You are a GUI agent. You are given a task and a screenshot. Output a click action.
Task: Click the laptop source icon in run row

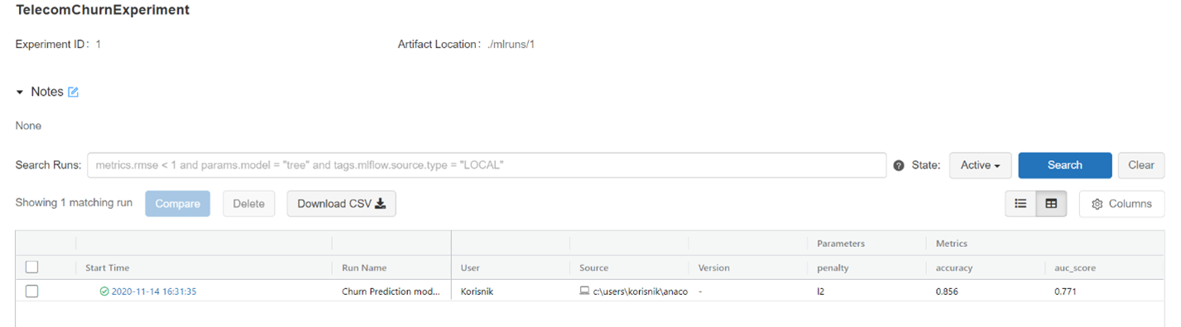(584, 291)
